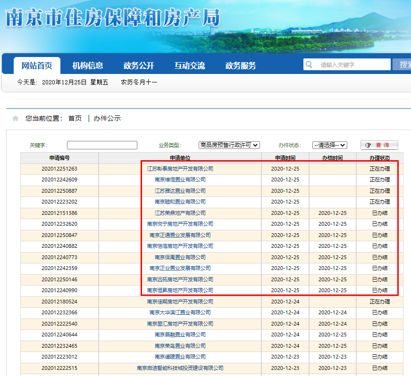Open 南京德建置业有限公司 entry
The image size is (411, 376).
180,357
